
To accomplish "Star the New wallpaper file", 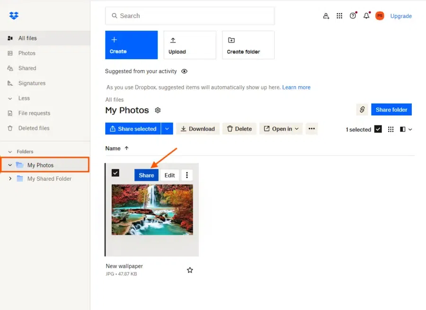I will [190, 270].
